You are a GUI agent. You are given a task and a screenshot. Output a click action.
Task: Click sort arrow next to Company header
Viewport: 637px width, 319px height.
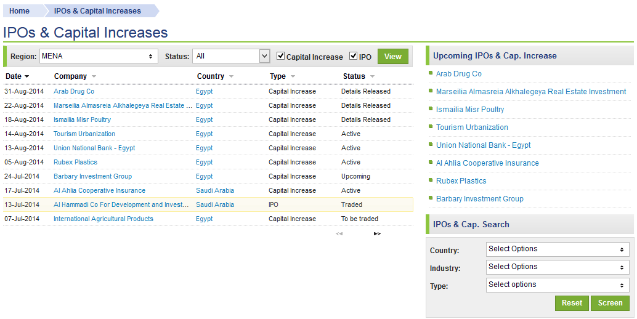94,76
